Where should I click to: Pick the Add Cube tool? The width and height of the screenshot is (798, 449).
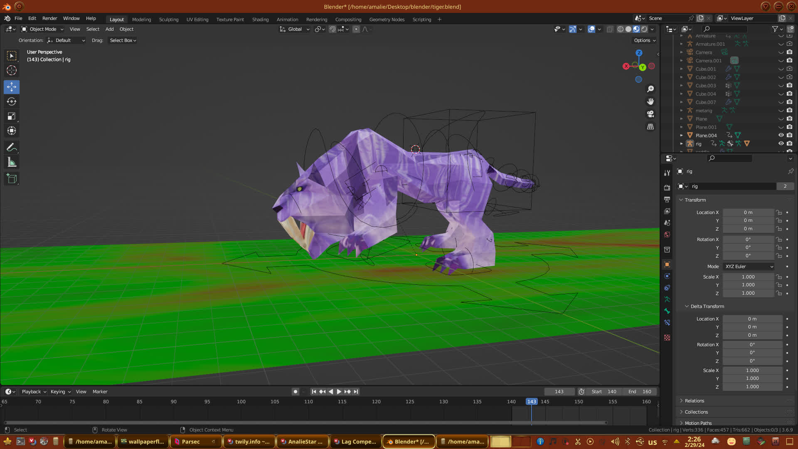point(12,179)
